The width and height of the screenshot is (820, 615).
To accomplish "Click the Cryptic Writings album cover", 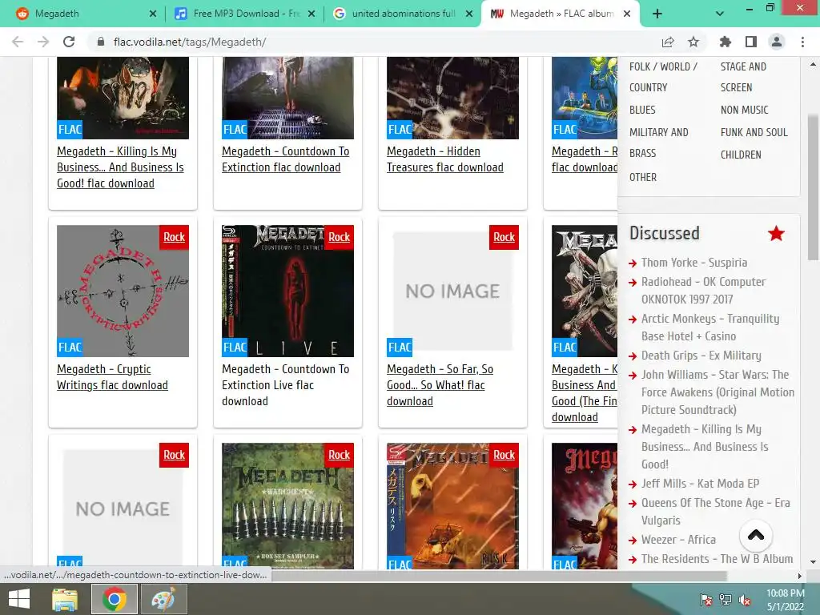I will (123, 291).
